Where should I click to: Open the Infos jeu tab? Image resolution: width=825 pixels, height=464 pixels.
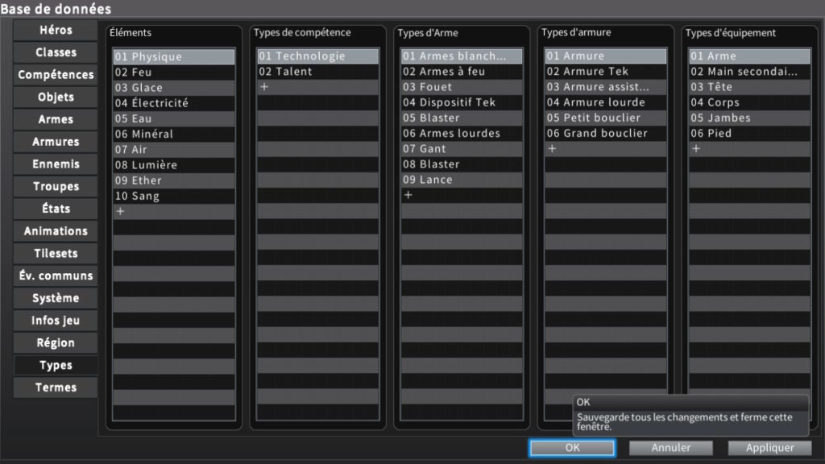pyautogui.click(x=56, y=321)
